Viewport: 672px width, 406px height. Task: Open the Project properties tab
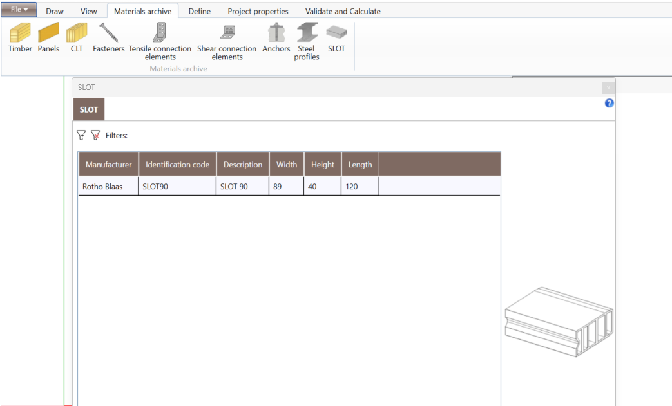point(258,11)
